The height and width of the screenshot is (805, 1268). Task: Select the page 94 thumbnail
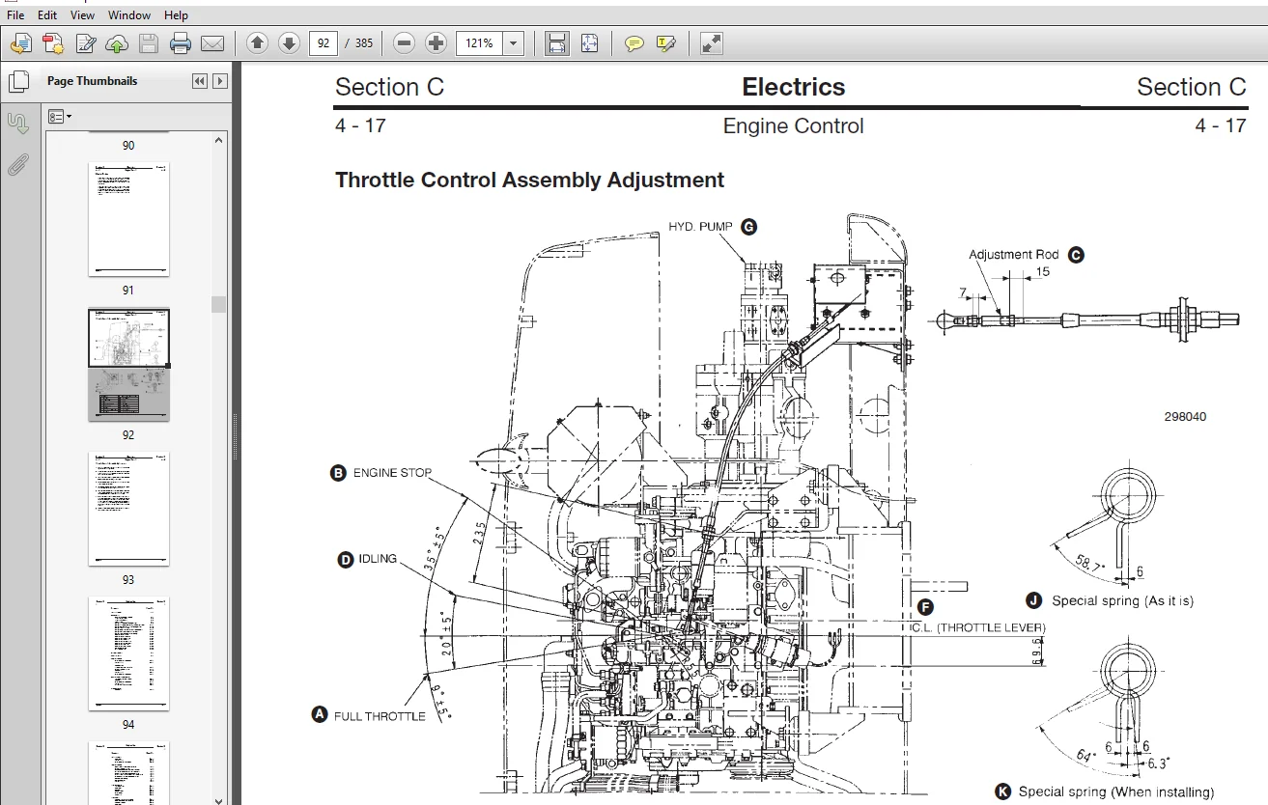[x=128, y=654]
